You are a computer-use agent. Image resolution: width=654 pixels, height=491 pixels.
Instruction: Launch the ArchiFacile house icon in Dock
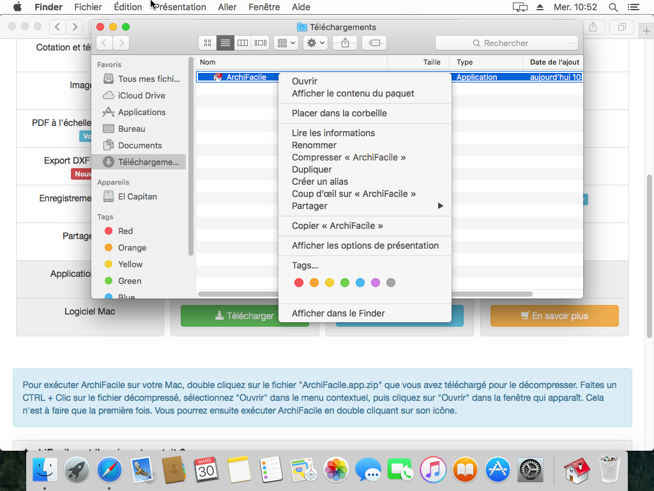[576, 471]
